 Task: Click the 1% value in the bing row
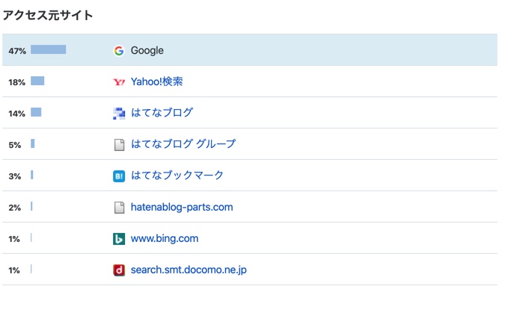tap(14, 239)
